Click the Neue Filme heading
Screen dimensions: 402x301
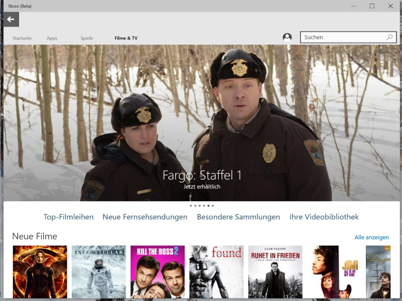pyautogui.click(x=35, y=236)
